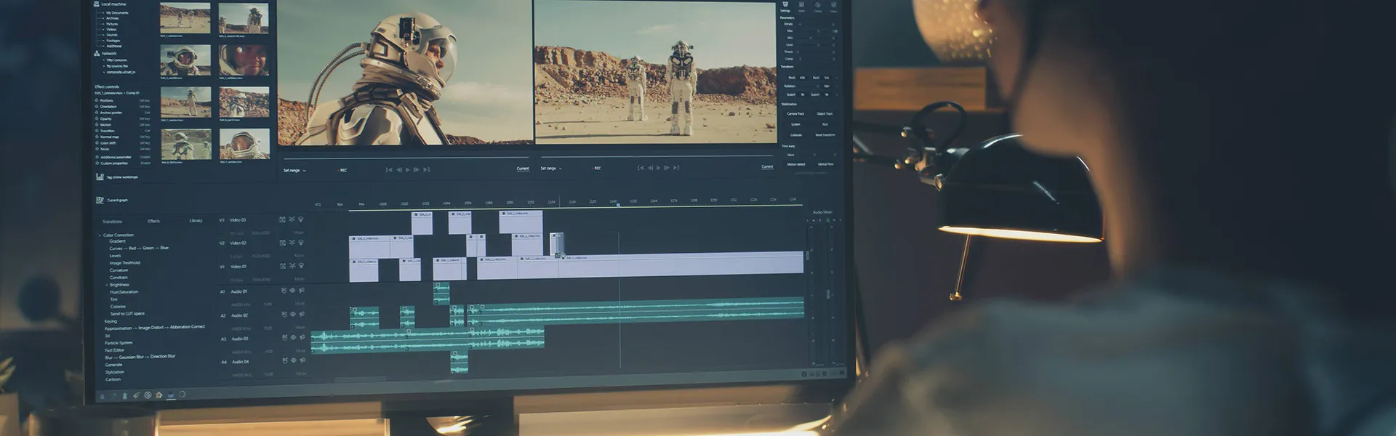Open the Transitions tab

coord(112,222)
